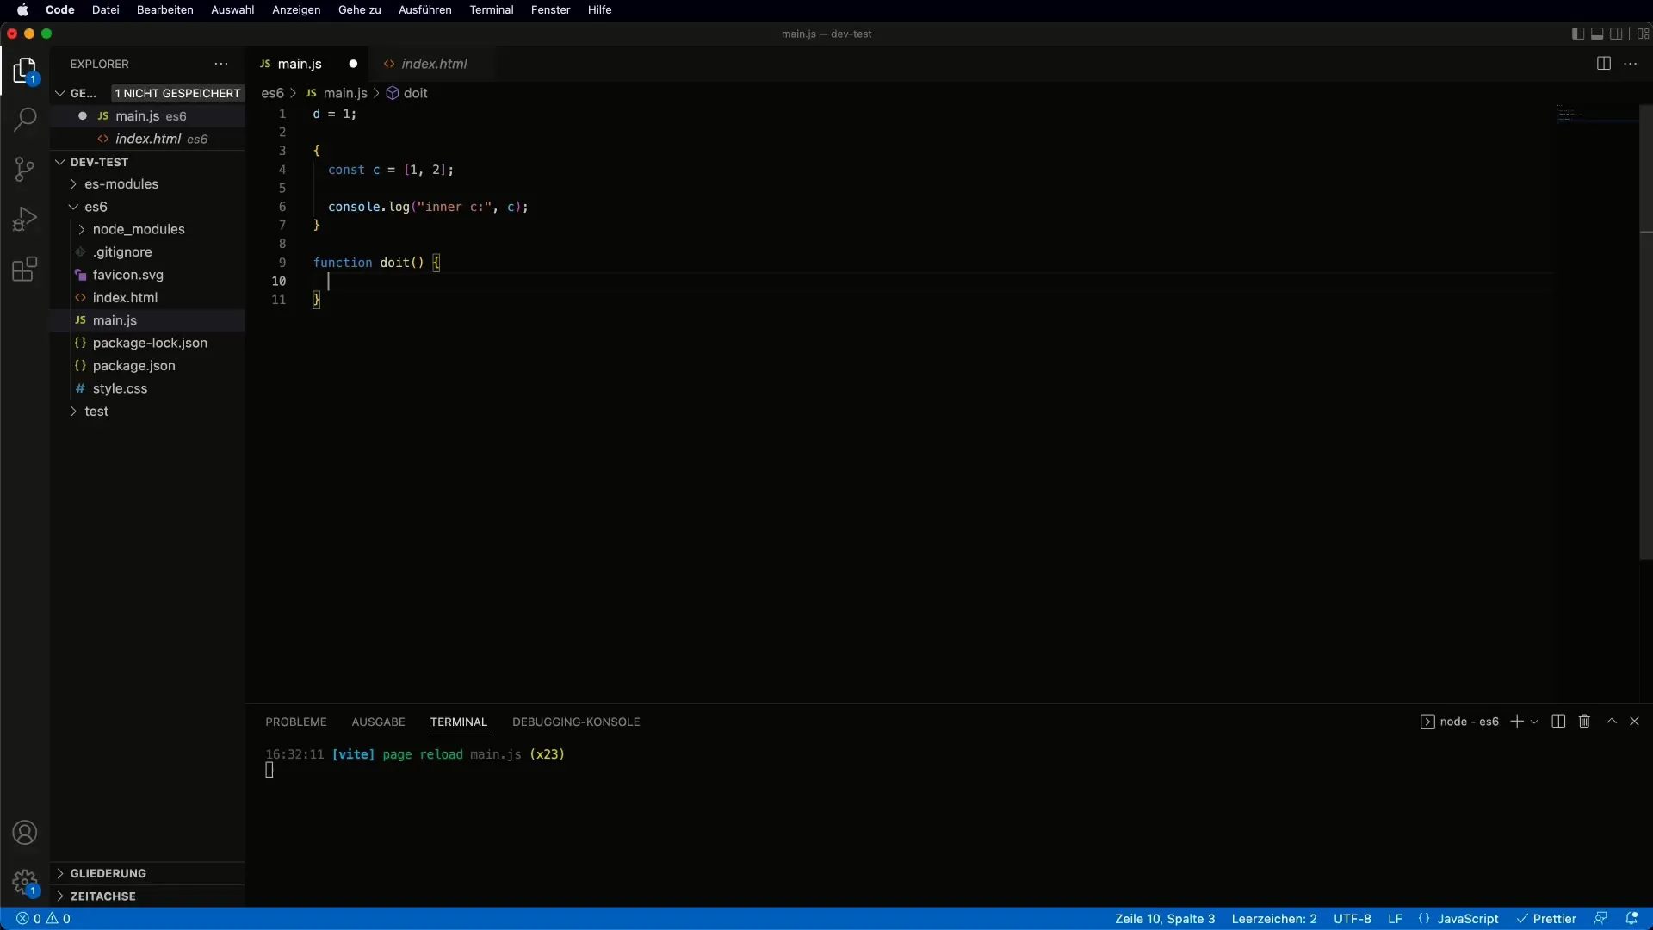Change end of line sequence LF
This screenshot has height=930, width=1653.
point(1395,919)
